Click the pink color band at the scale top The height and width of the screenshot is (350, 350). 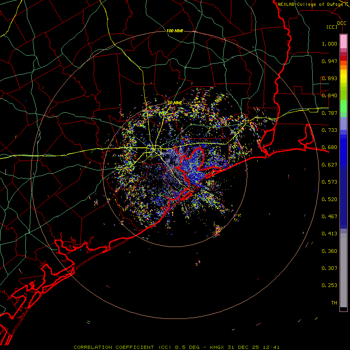pos(343,41)
